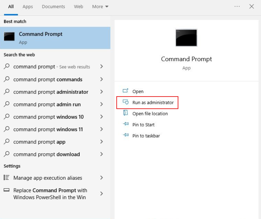Close the search panel with X

pos(252,6)
